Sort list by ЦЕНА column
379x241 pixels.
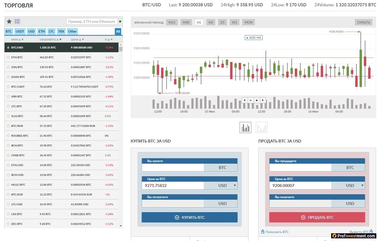point(77,39)
